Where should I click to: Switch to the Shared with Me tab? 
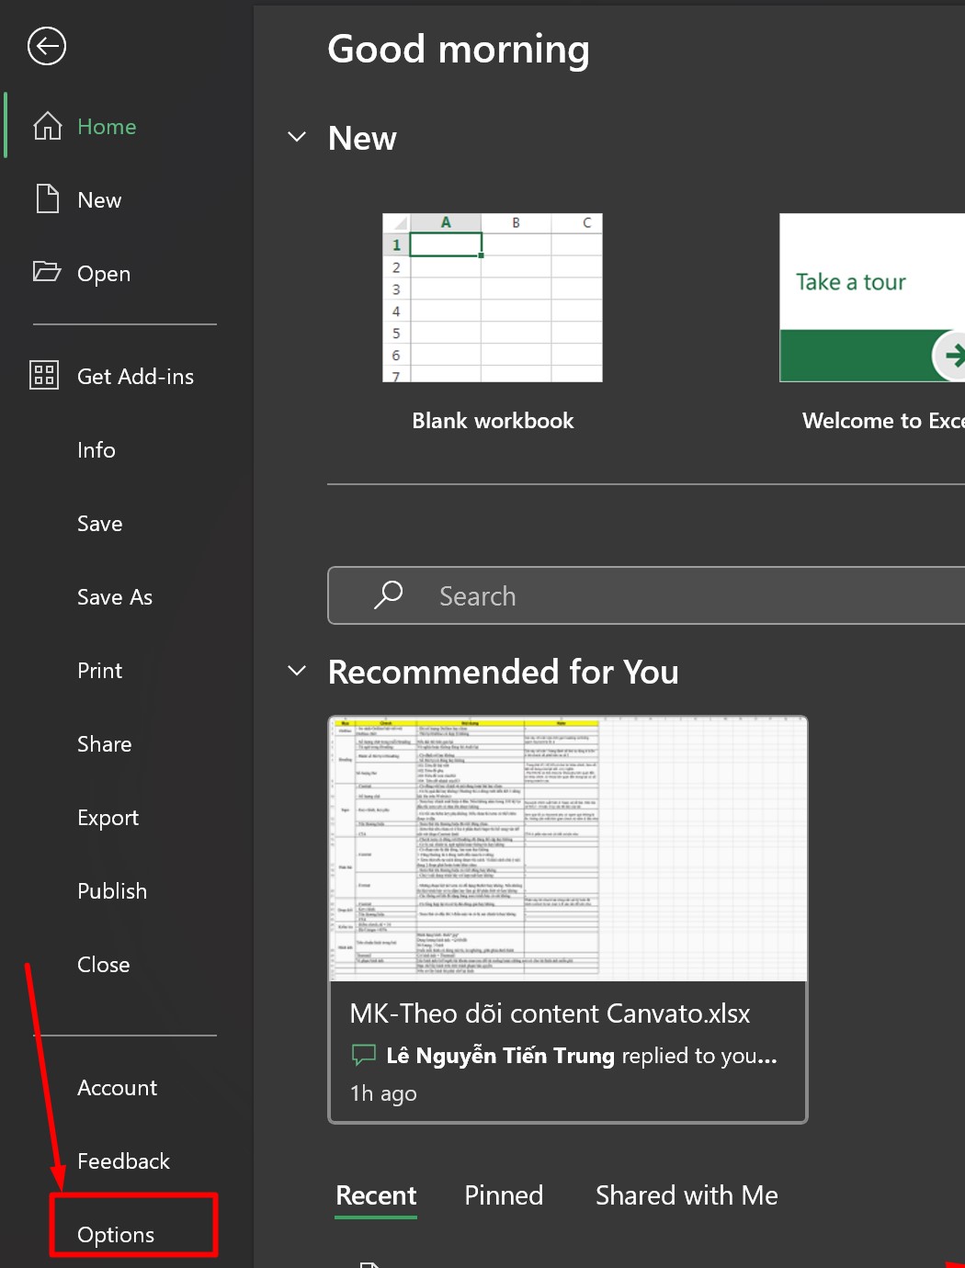coord(687,1194)
